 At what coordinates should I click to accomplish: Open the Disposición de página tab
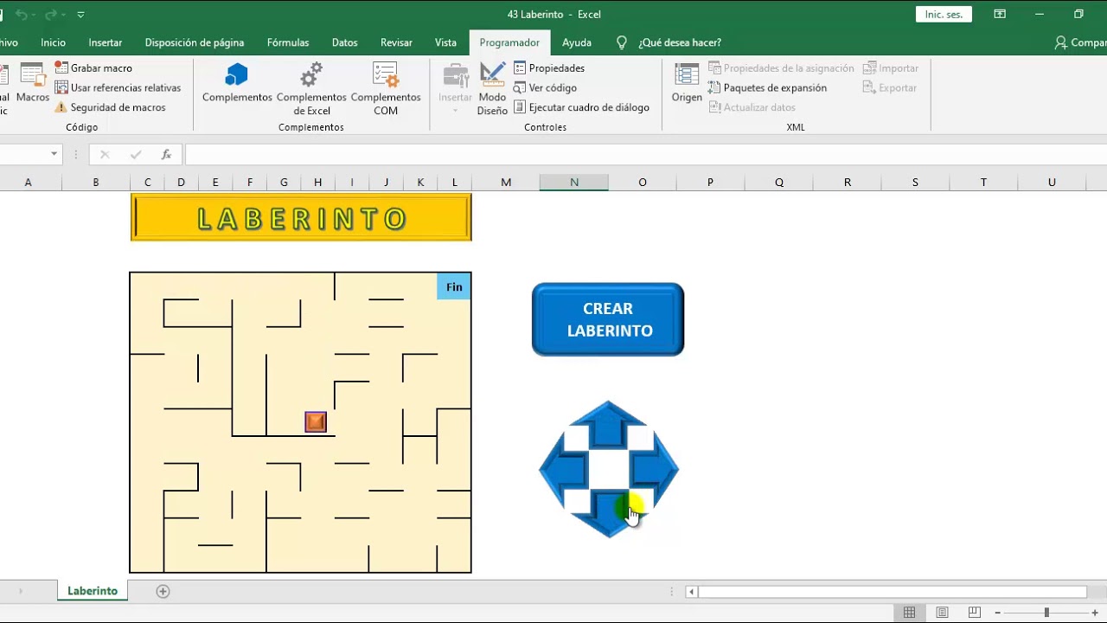pos(195,42)
